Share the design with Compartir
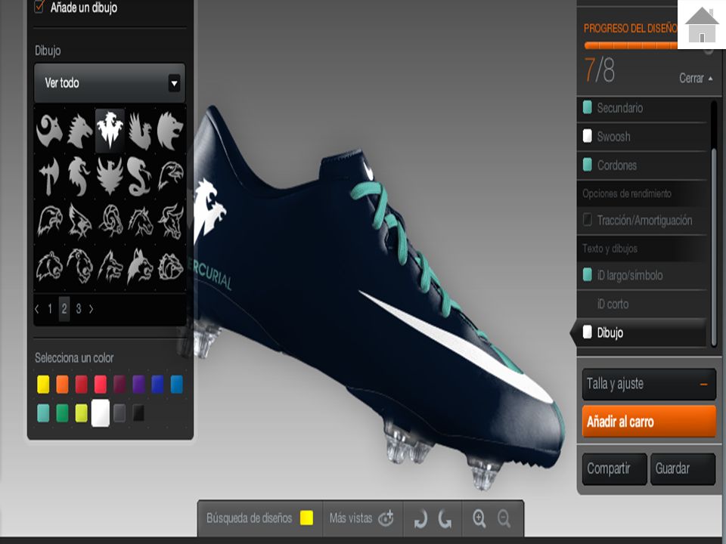This screenshot has height=544, width=726. (614, 468)
